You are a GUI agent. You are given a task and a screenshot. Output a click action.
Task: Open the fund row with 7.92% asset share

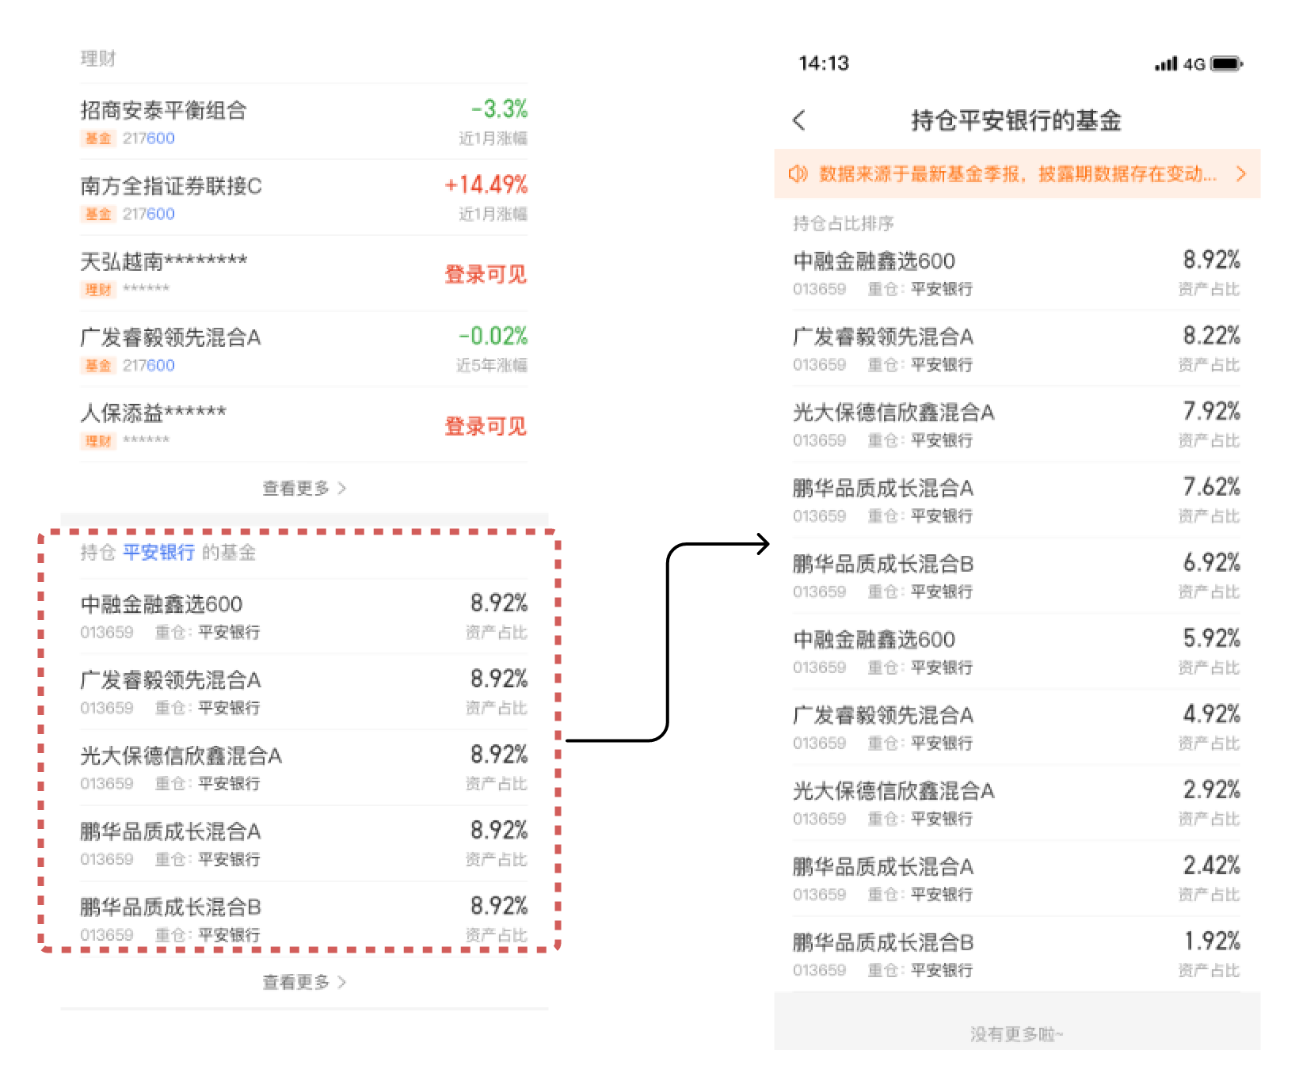coord(1016,424)
